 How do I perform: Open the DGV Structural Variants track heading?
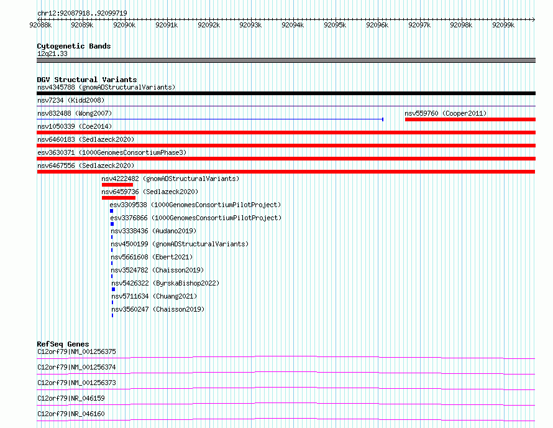point(87,80)
